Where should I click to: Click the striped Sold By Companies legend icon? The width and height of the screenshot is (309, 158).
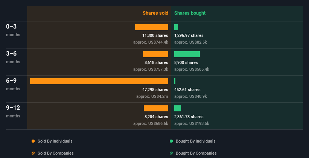pyautogui.click(x=33, y=153)
